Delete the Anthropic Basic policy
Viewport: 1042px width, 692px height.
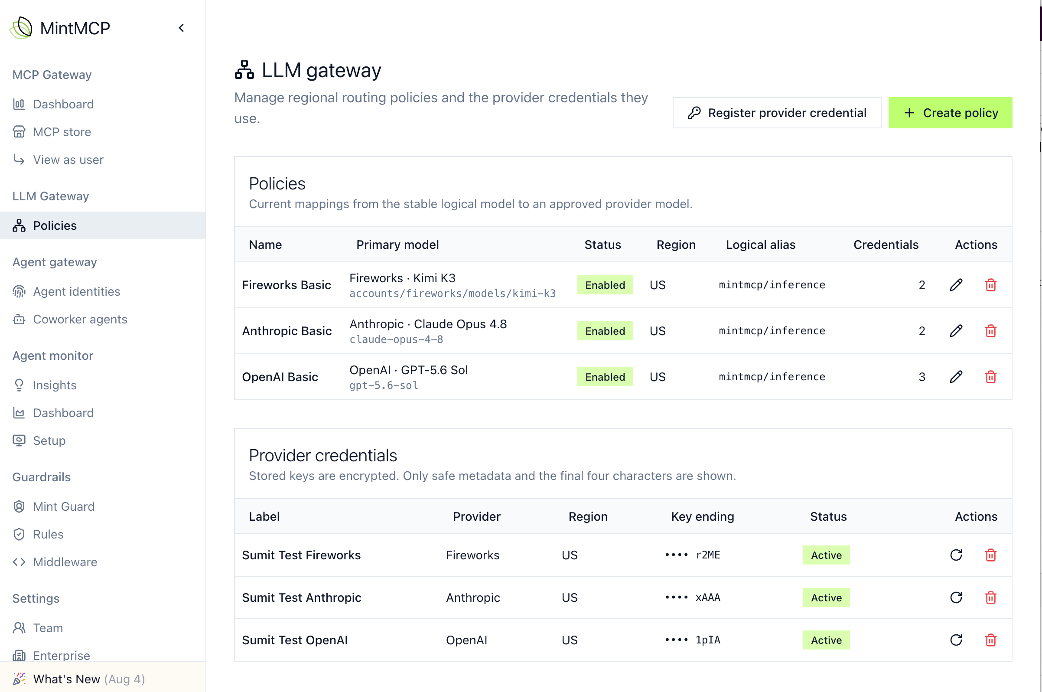(991, 331)
